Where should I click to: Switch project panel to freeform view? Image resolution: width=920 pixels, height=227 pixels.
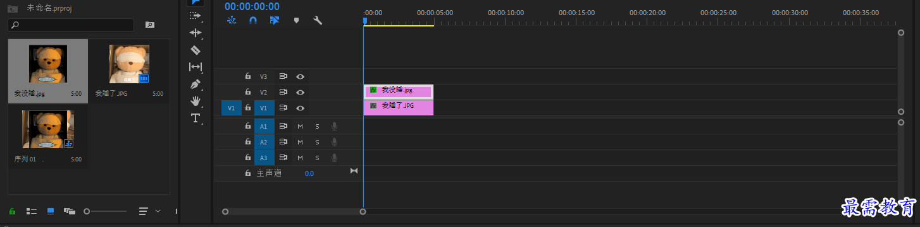[70, 211]
